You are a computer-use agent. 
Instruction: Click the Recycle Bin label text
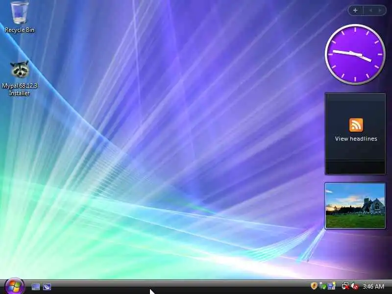(x=20, y=30)
